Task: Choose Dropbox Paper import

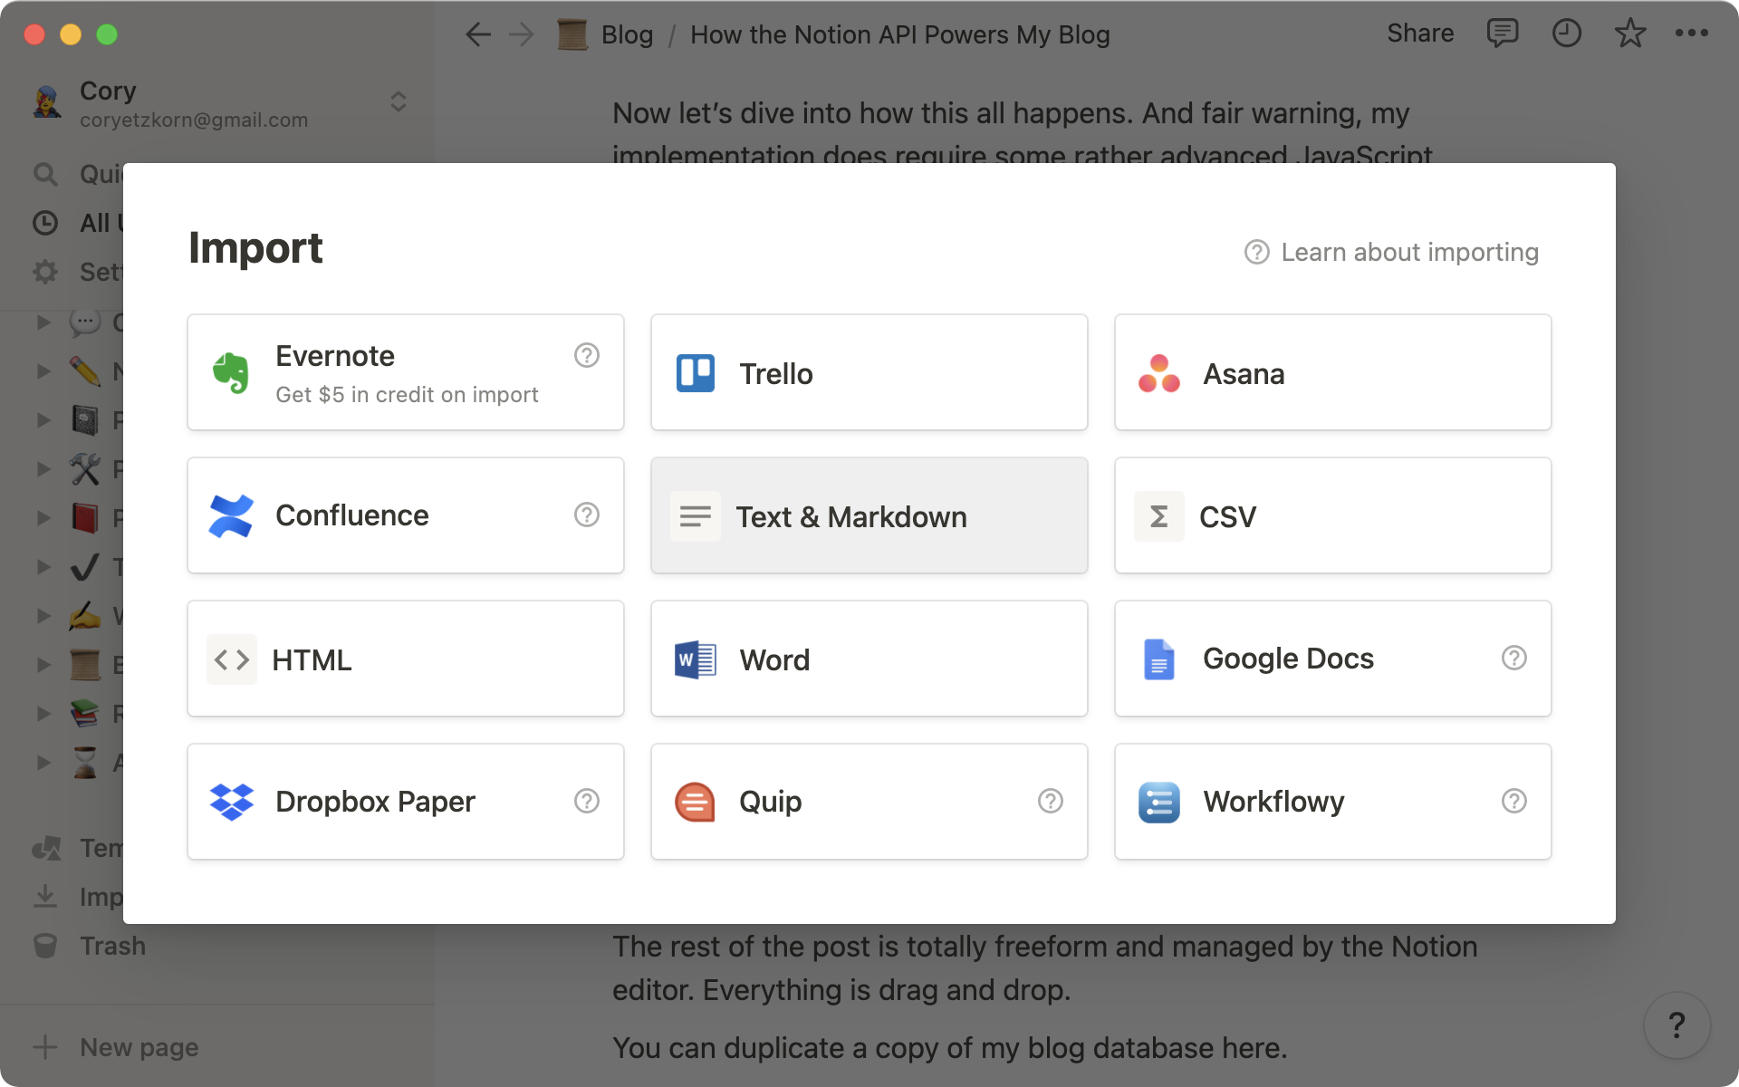Action: [405, 802]
